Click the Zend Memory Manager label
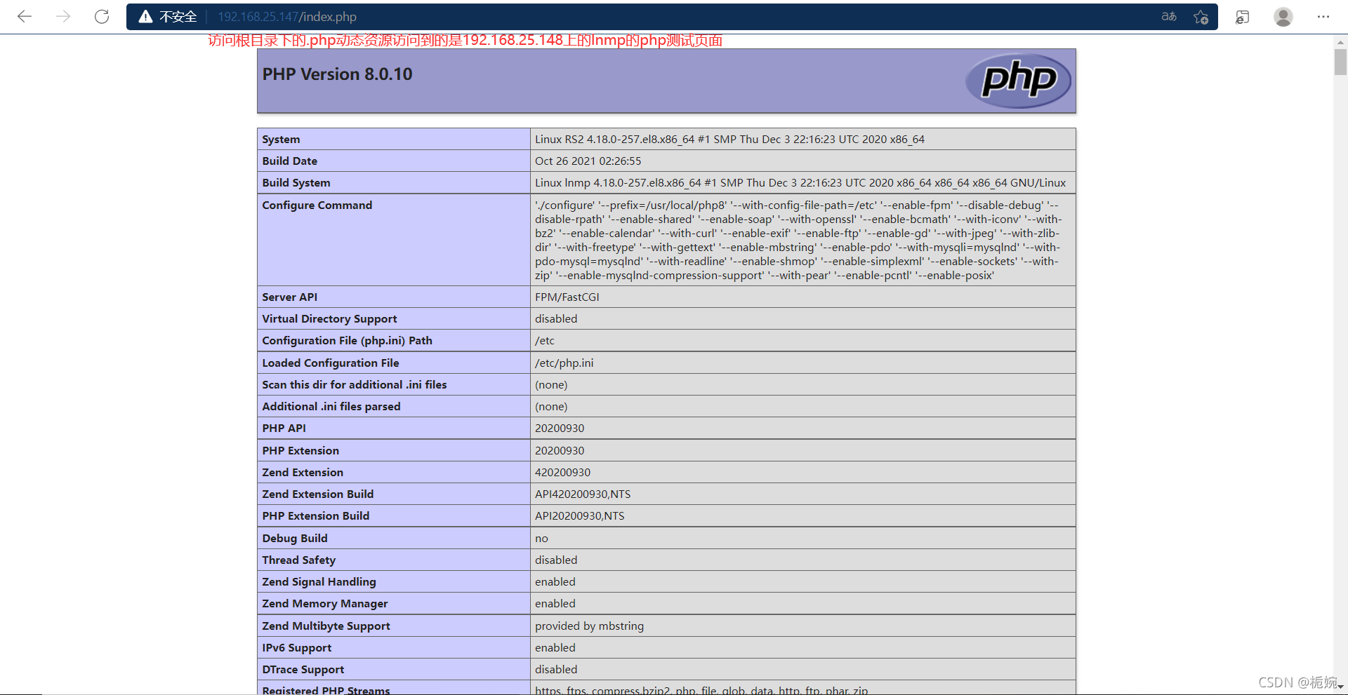The width and height of the screenshot is (1348, 695). point(324,604)
